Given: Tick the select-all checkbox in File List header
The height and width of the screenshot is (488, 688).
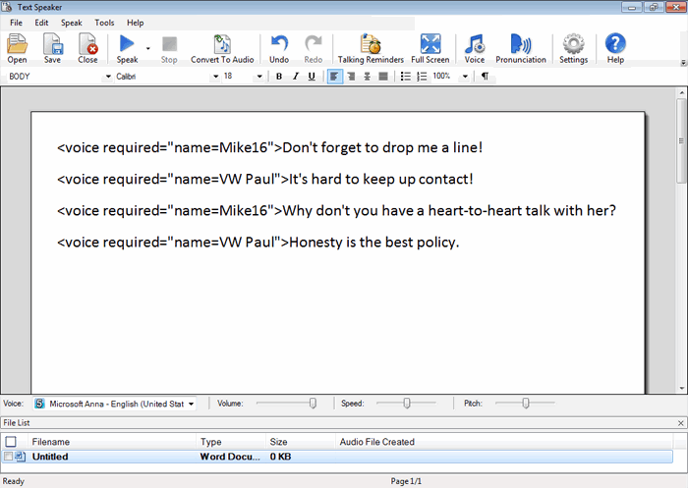Looking at the screenshot, I should point(11,442).
